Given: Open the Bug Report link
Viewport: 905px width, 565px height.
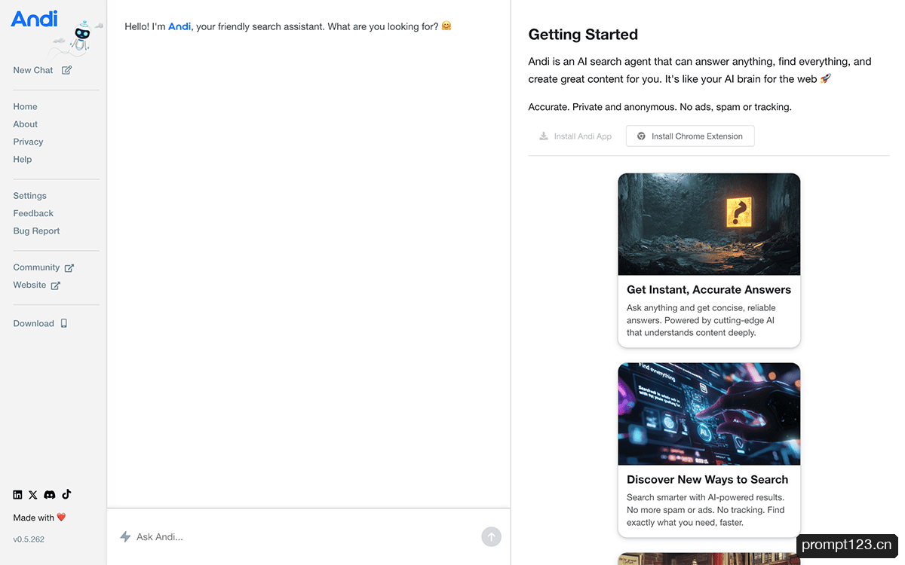Looking at the screenshot, I should coord(36,231).
